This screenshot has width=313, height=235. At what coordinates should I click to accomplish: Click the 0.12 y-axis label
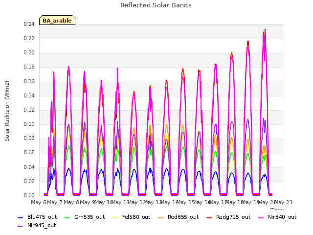point(29,110)
